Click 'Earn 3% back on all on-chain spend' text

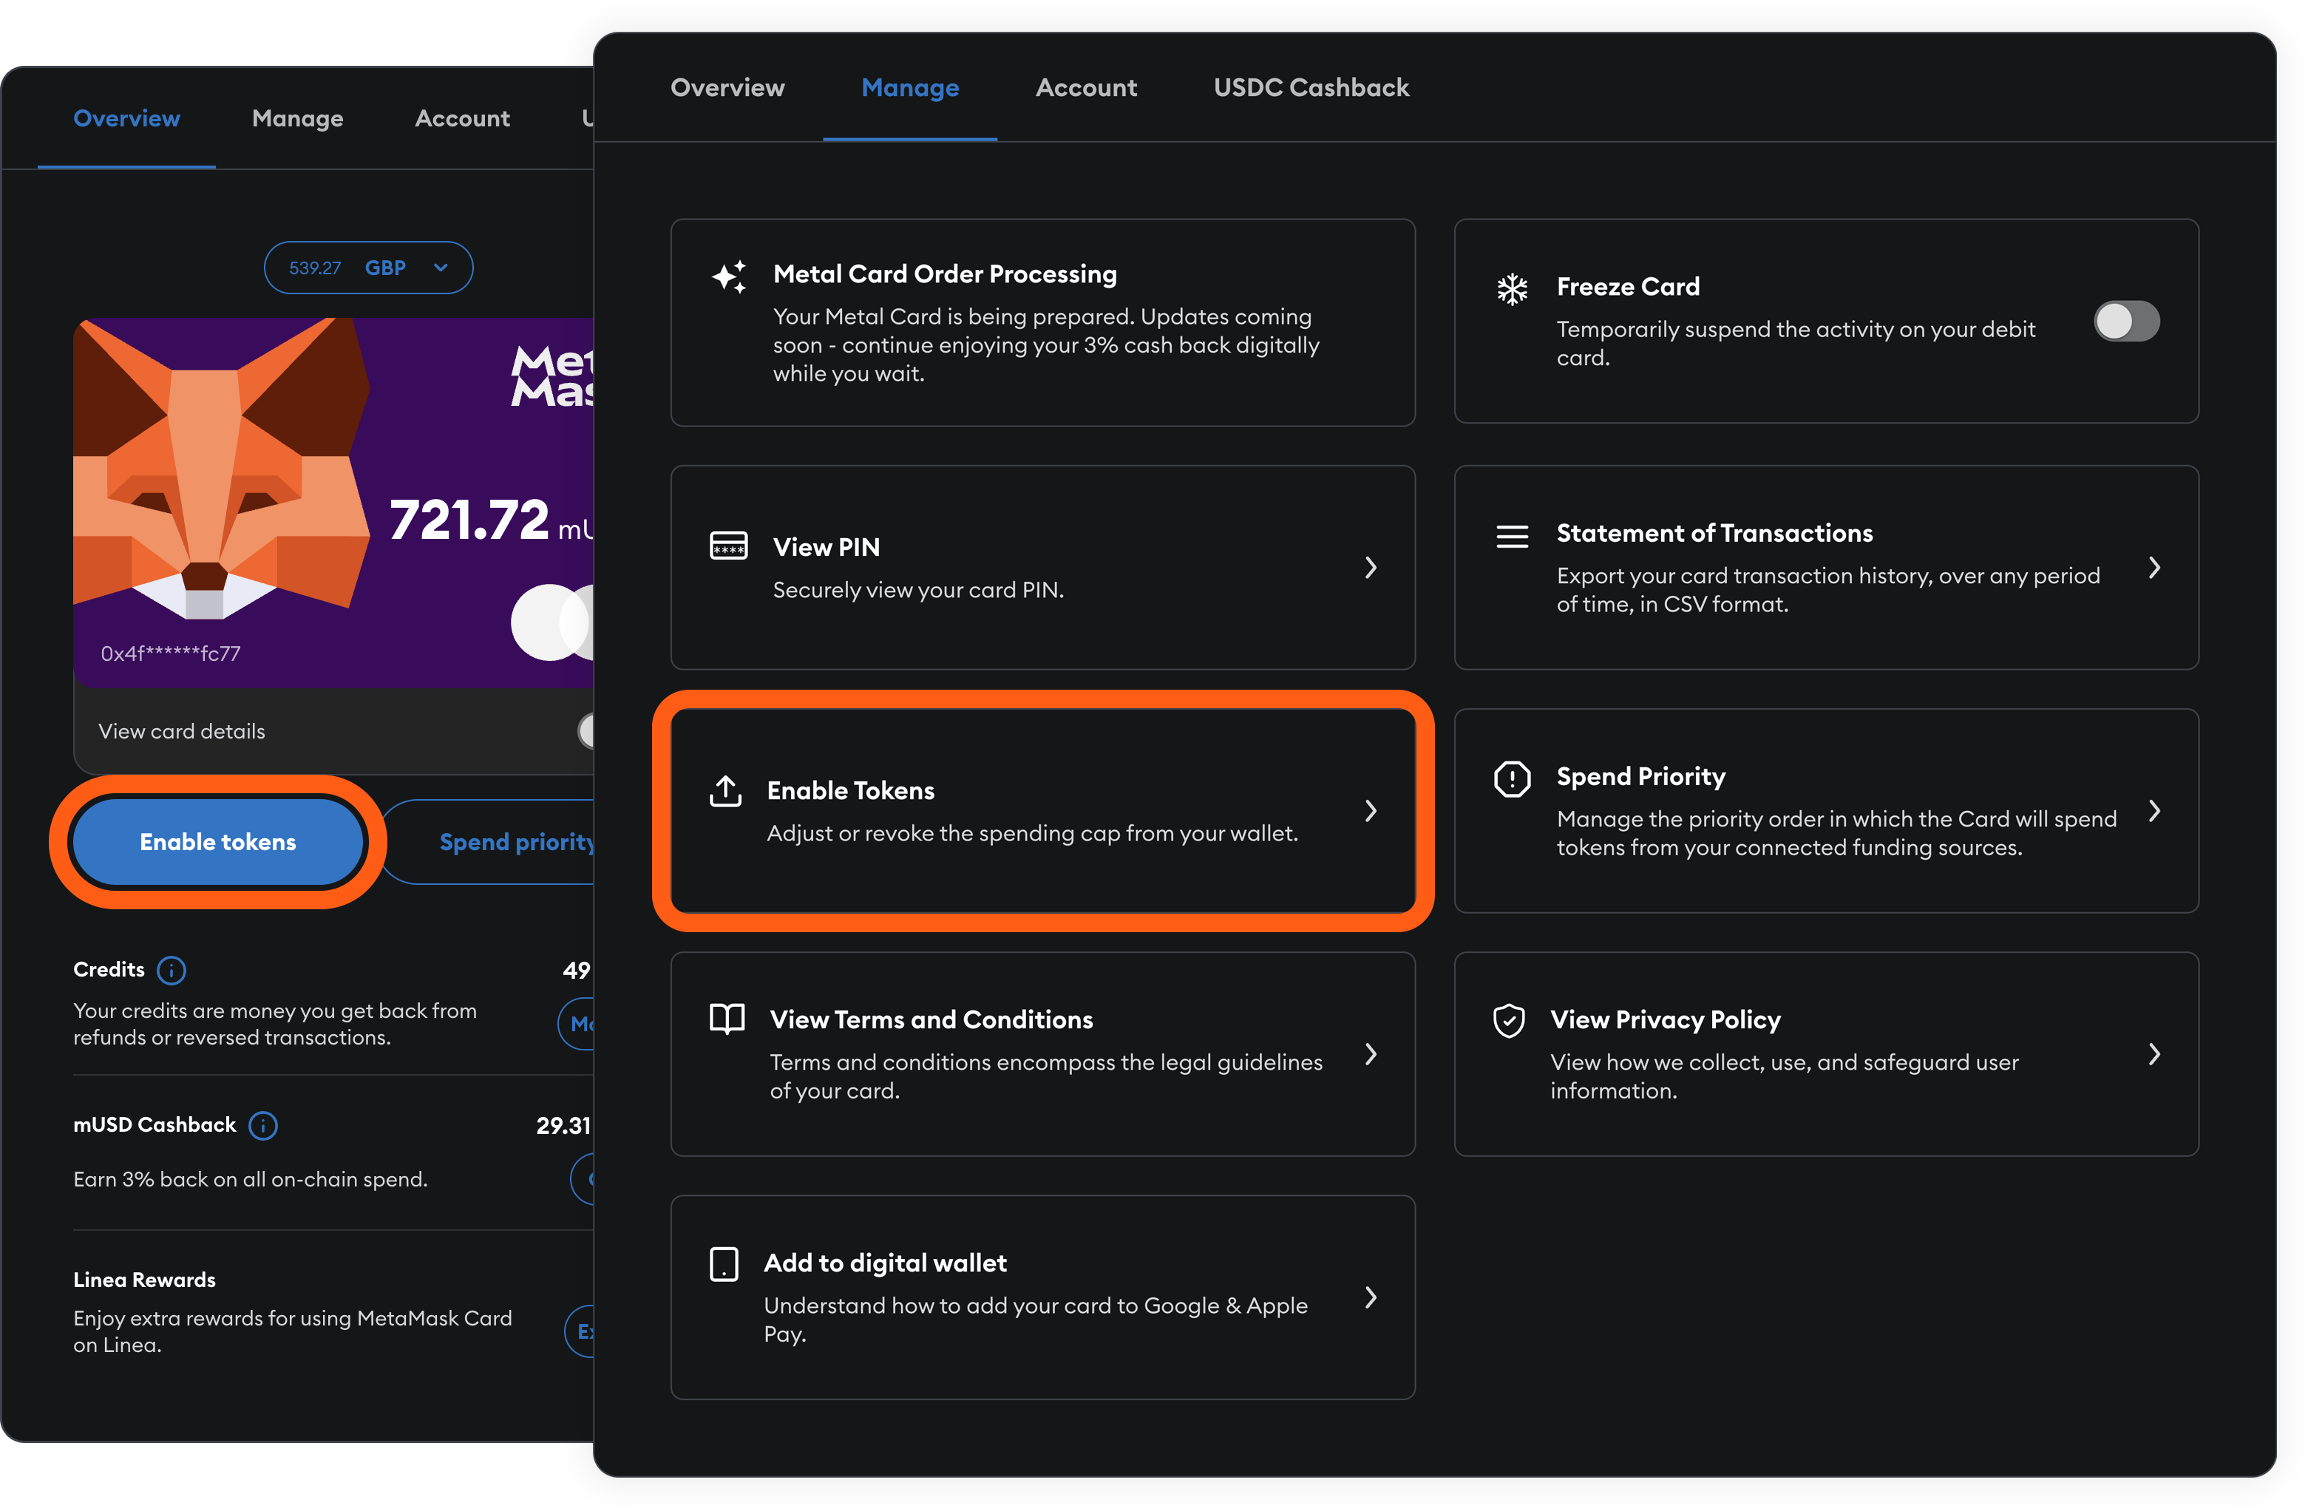pyautogui.click(x=250, y=1179)
